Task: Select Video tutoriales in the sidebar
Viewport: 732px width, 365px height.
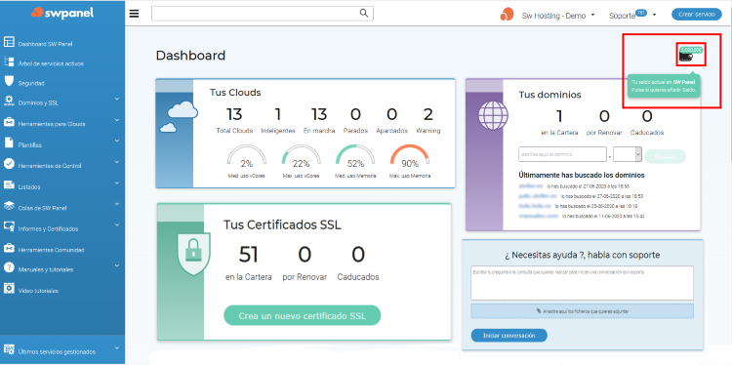Action: (x=38, y=290)
